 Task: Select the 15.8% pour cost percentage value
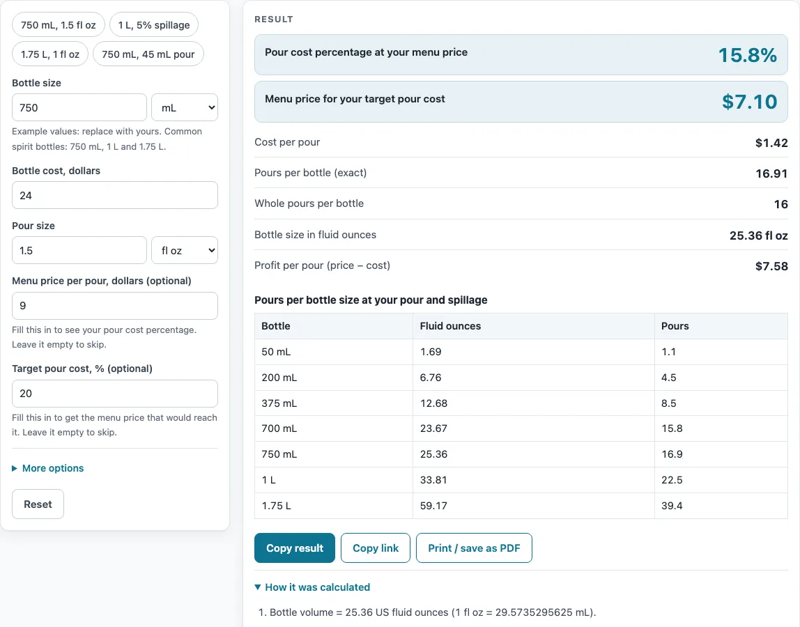coord(748,55)
